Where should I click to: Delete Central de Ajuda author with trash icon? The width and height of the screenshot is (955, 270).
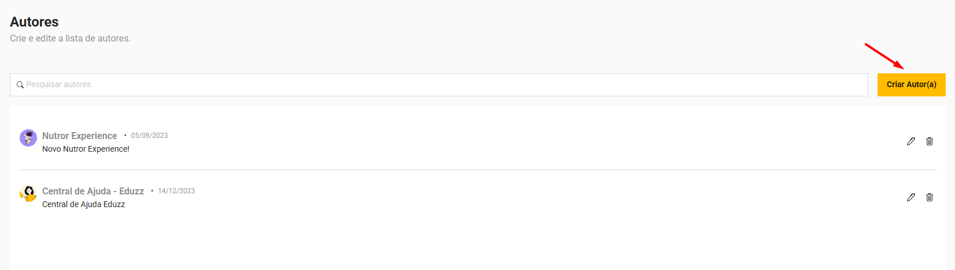(930, 197)
